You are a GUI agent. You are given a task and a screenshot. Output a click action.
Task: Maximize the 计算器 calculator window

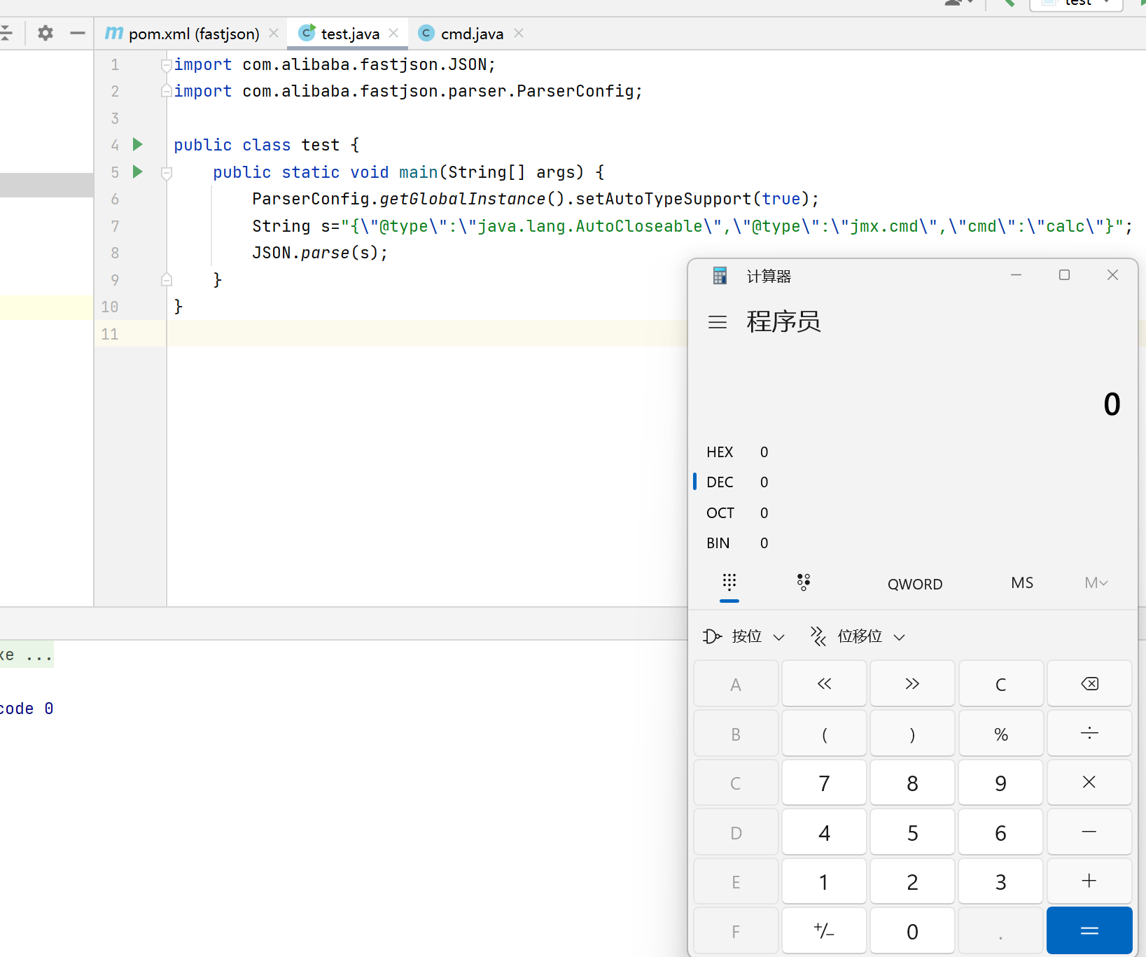pos(1064,275)
